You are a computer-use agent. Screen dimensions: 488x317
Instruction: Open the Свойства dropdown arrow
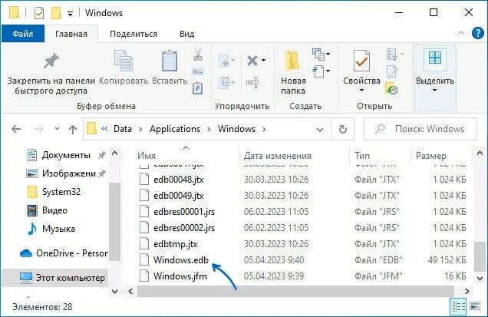[x=361, y=91]
